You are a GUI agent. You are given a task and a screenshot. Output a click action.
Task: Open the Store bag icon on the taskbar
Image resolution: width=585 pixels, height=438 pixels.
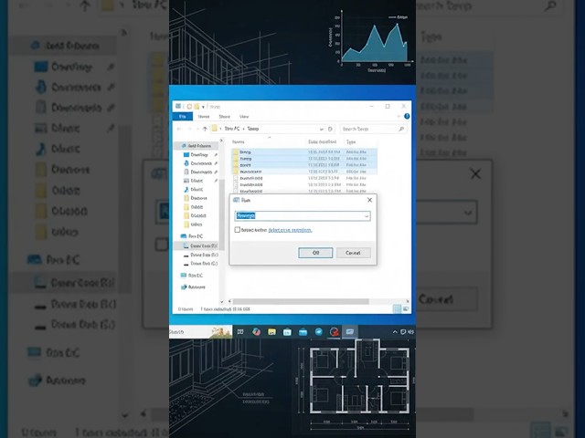[287, 331]
